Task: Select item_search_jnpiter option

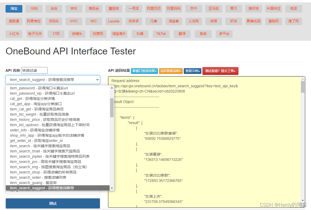Action: pos(58,156)
